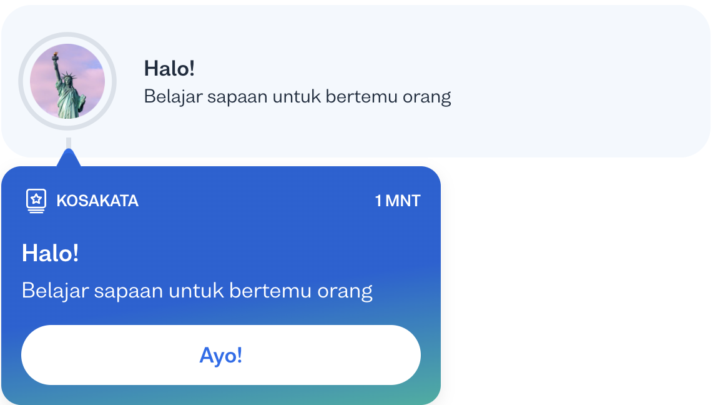Click the popup pointer arrow under the avatar
This screenshot has height=405, width=713.
69,157
